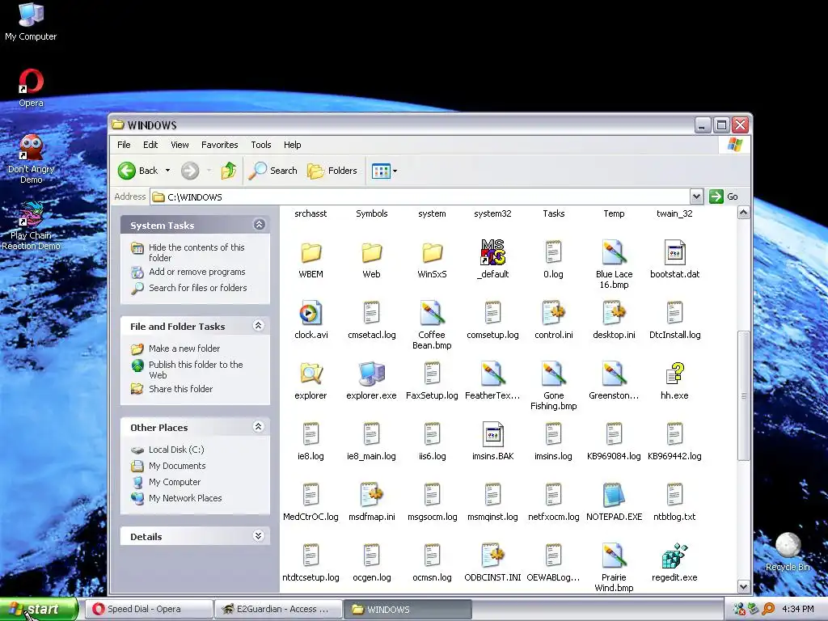
Task: Open the Edit menu
Action: point(150,145)
